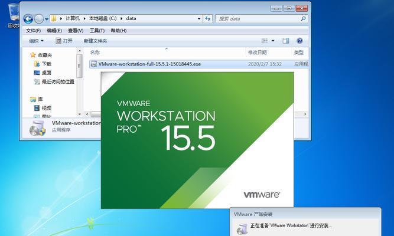
Task: Click the Explorer forward navigation arrow
Action: (x=39, y=19)
